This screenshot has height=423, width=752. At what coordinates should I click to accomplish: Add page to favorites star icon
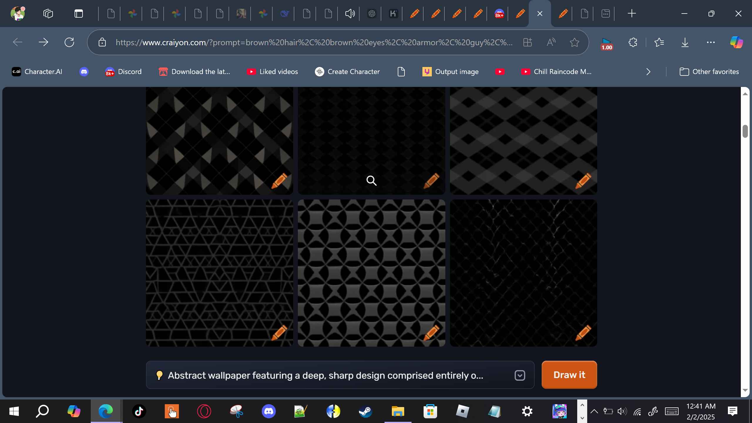pos(574,43)
